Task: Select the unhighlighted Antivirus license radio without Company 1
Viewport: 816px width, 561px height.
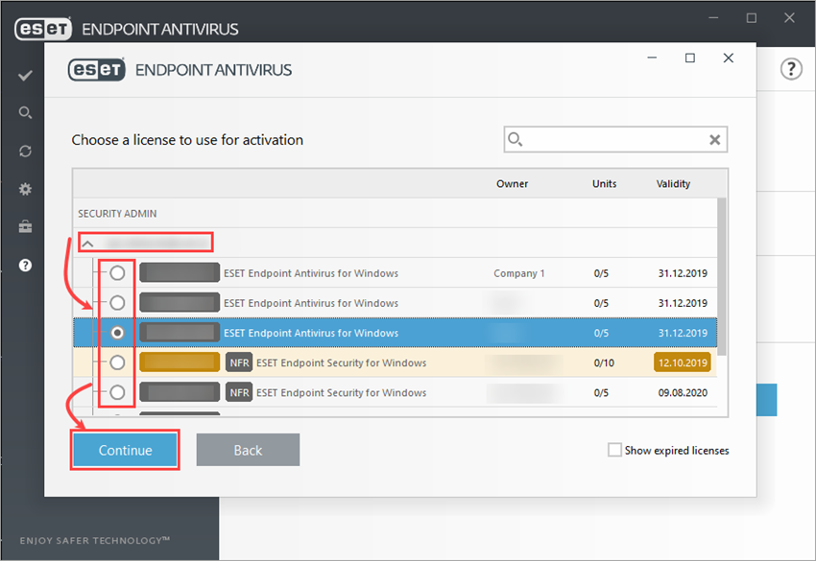Action: point(118,303)
